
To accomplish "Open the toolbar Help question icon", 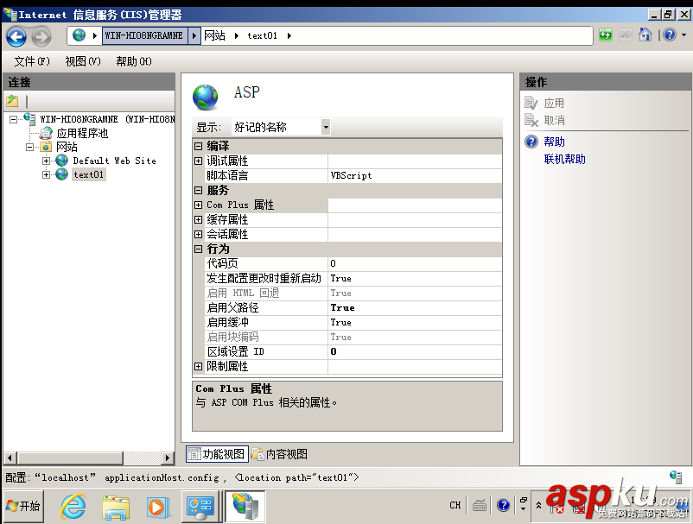I will pos(670,35).
